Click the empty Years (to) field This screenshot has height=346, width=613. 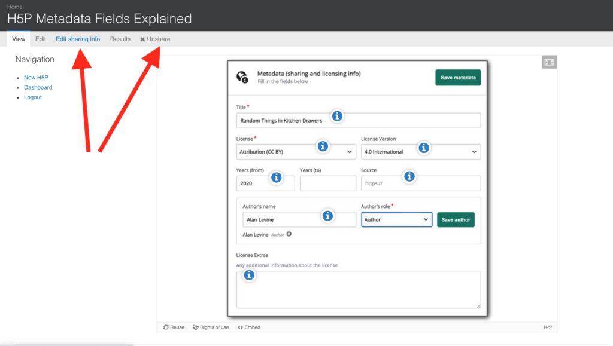tap(327, 183)
